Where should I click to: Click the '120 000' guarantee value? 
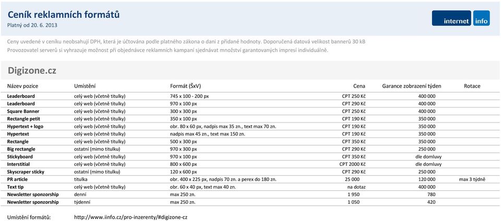[426, 179]
